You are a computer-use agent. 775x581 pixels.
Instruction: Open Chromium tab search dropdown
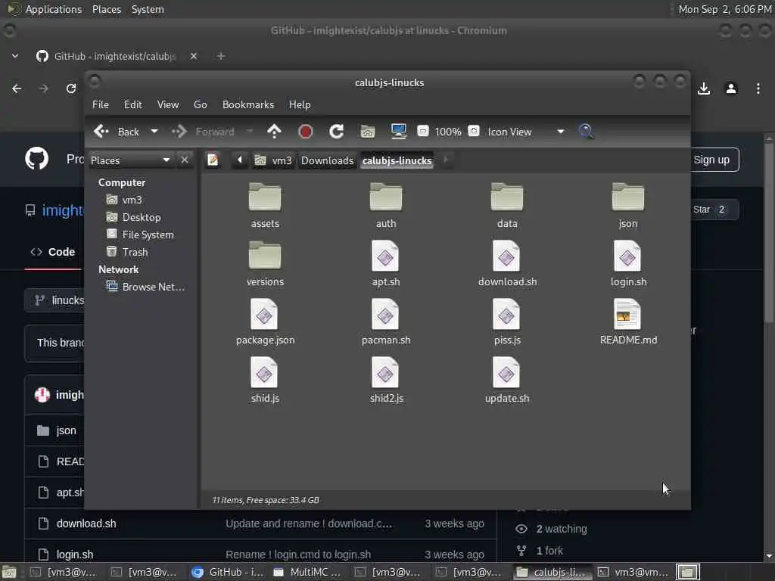[15, 56]
